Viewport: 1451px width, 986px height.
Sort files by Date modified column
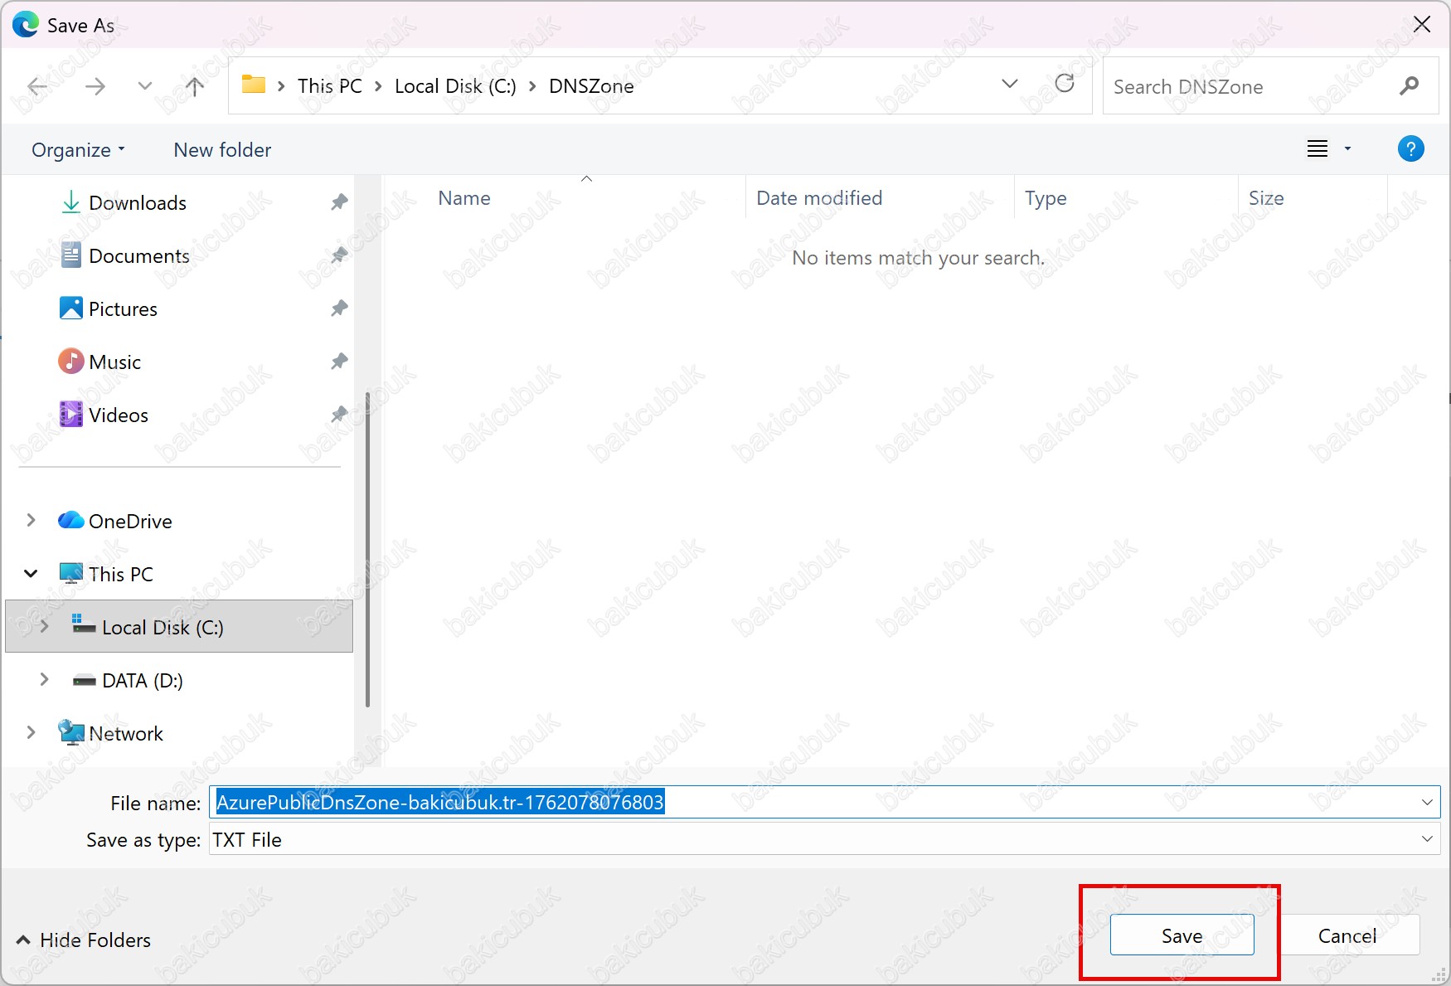[819, 198]
